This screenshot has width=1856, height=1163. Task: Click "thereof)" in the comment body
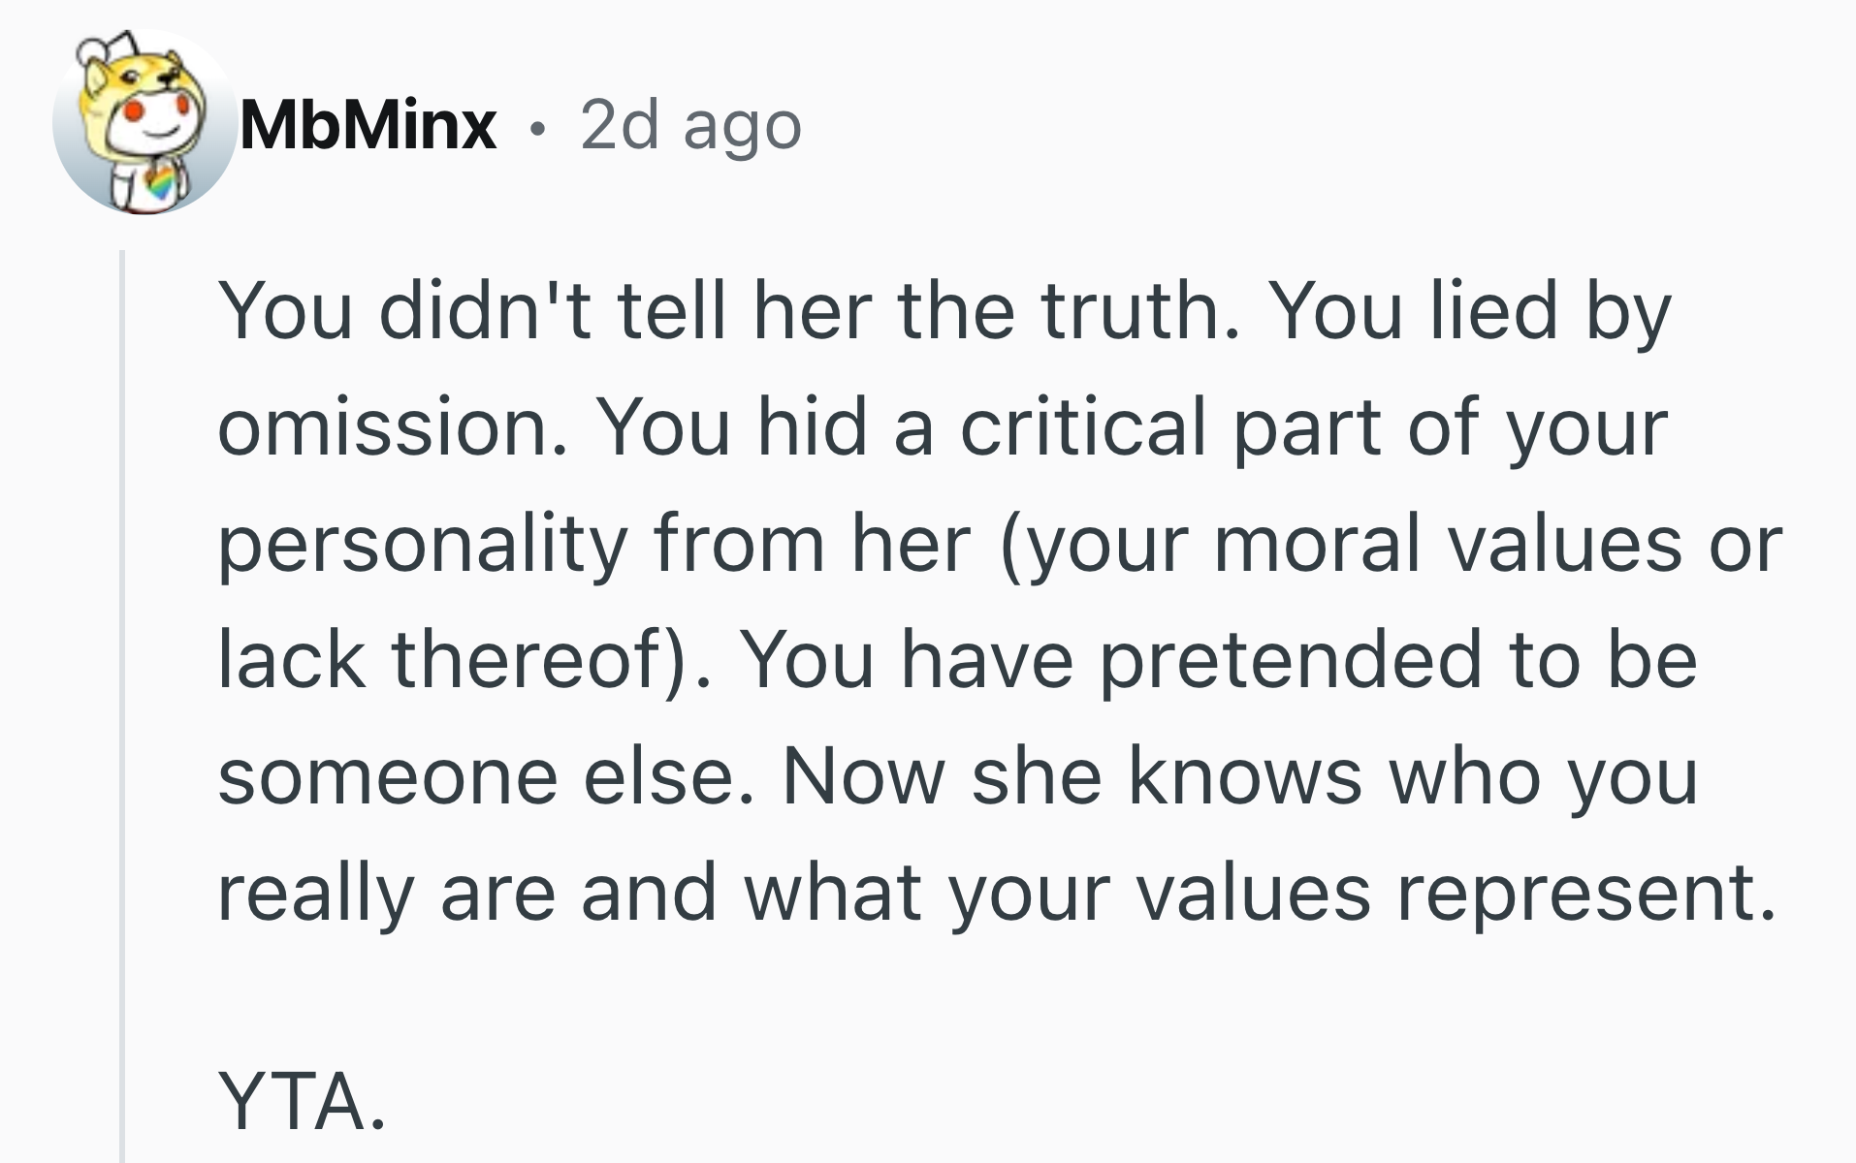[543, 660]
